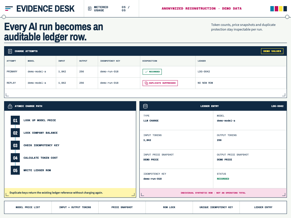Click the cyan color swatch in header
Viewport: 291px width, 218px height.
[x=272, y=9]
